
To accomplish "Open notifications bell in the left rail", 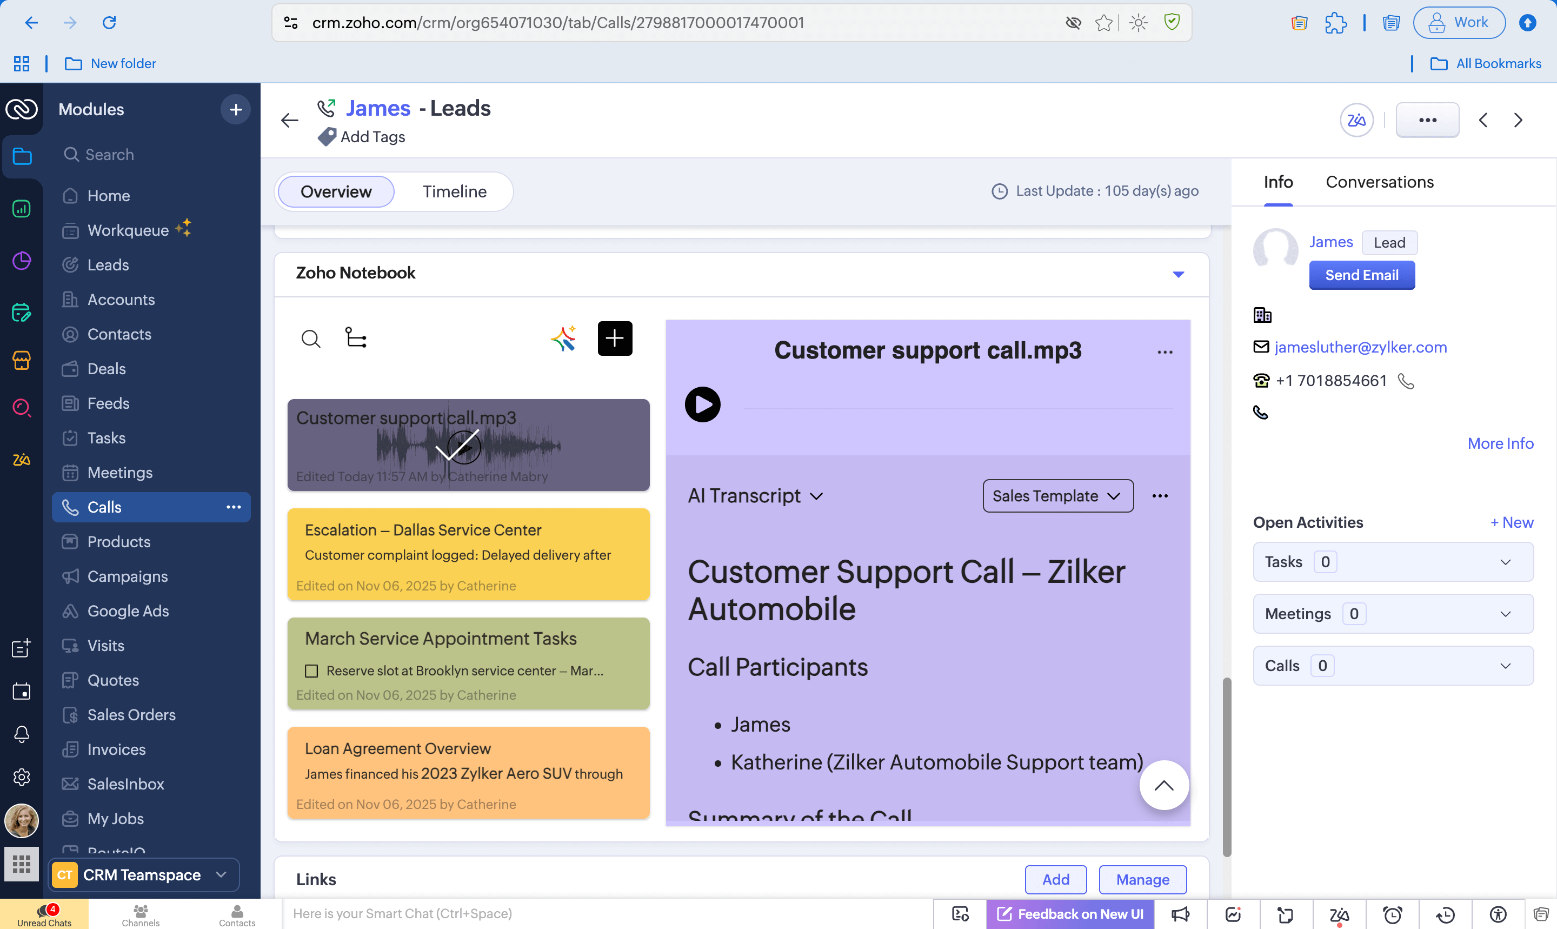I will click(22, 734).
